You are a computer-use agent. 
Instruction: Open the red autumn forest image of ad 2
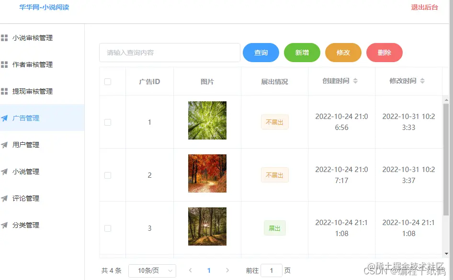click(207, 173)
